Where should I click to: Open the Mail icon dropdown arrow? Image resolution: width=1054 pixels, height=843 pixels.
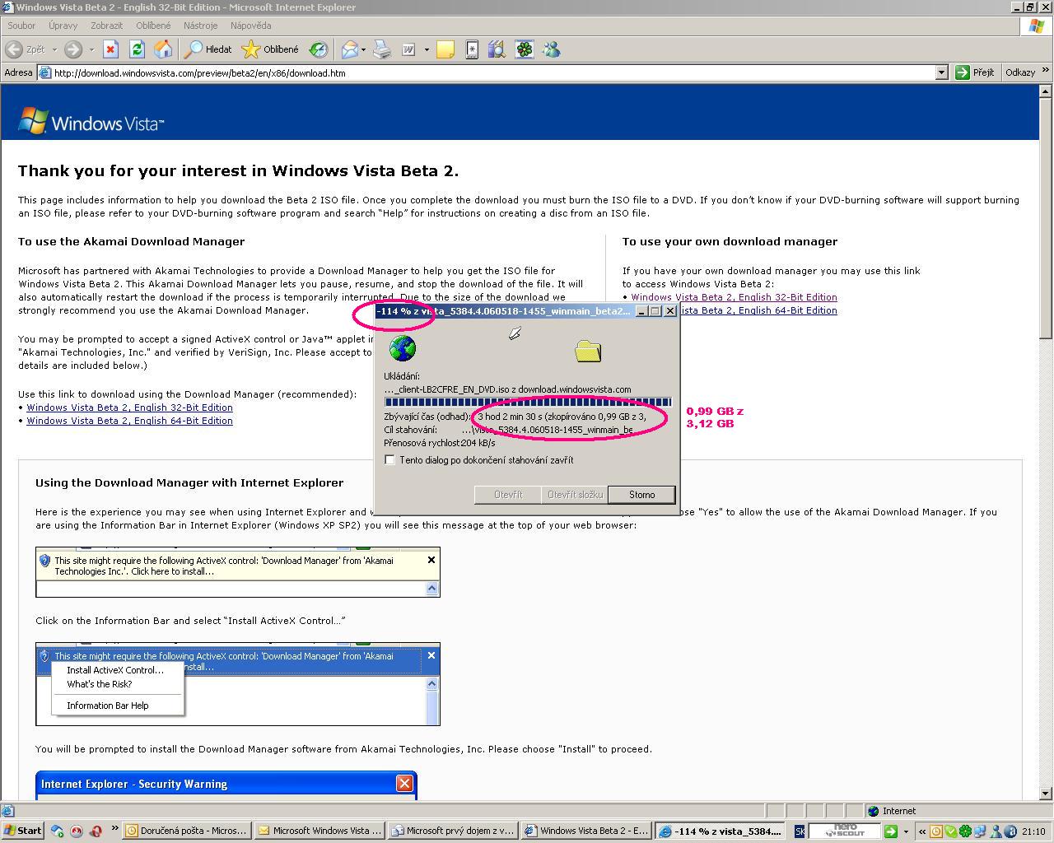(363, 49)
